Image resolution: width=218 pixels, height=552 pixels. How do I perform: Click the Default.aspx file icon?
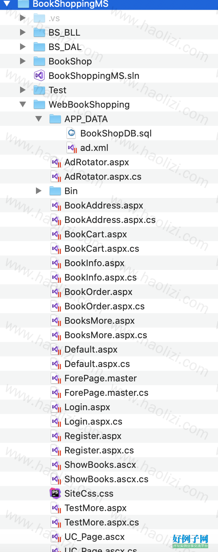click(x=56, y=350)
